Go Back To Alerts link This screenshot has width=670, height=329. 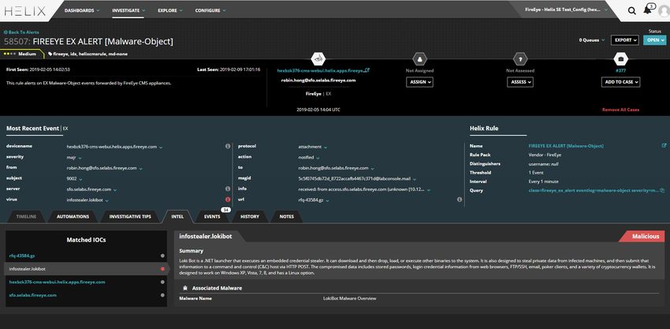pyautogui.click(x=21, y=32)
